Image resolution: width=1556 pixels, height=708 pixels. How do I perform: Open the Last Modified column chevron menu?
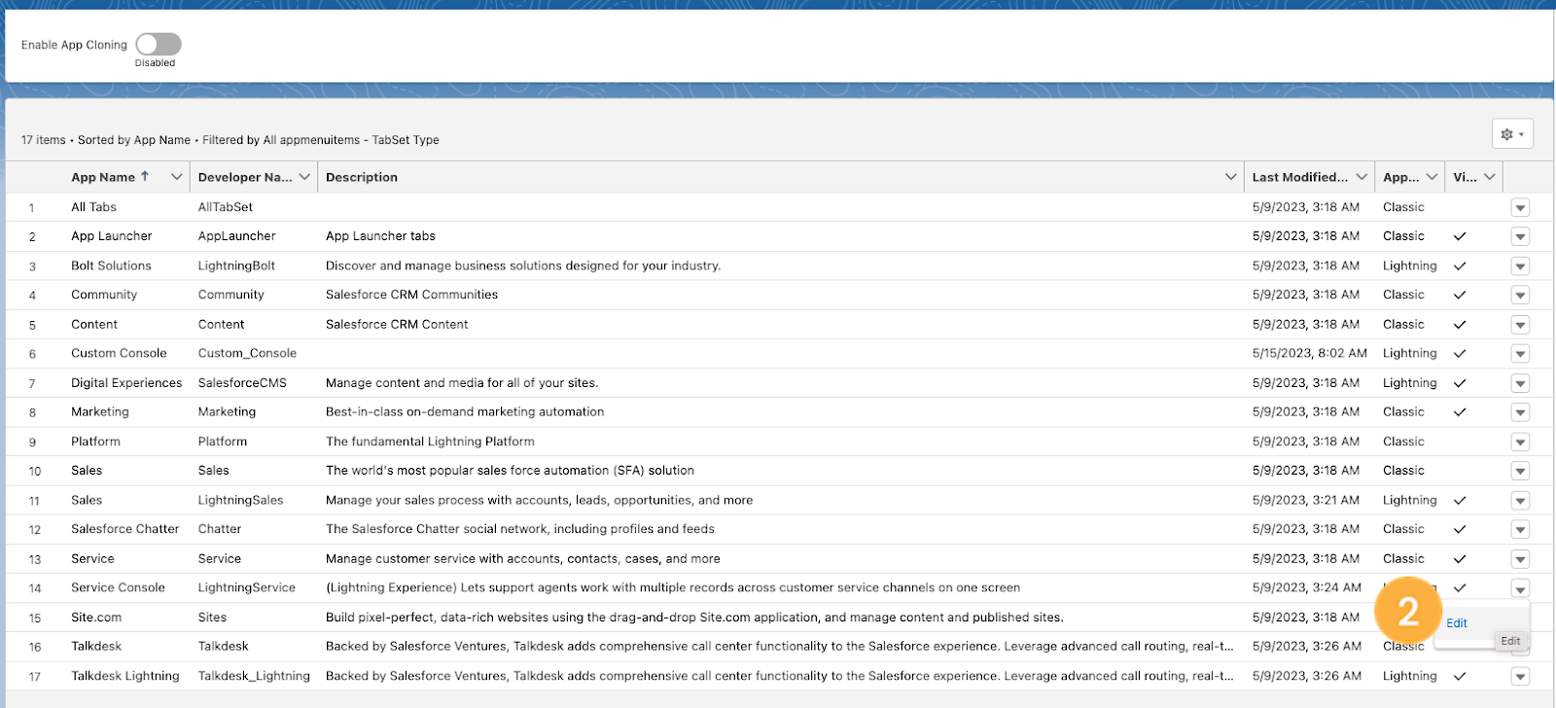pos(1361,177)
